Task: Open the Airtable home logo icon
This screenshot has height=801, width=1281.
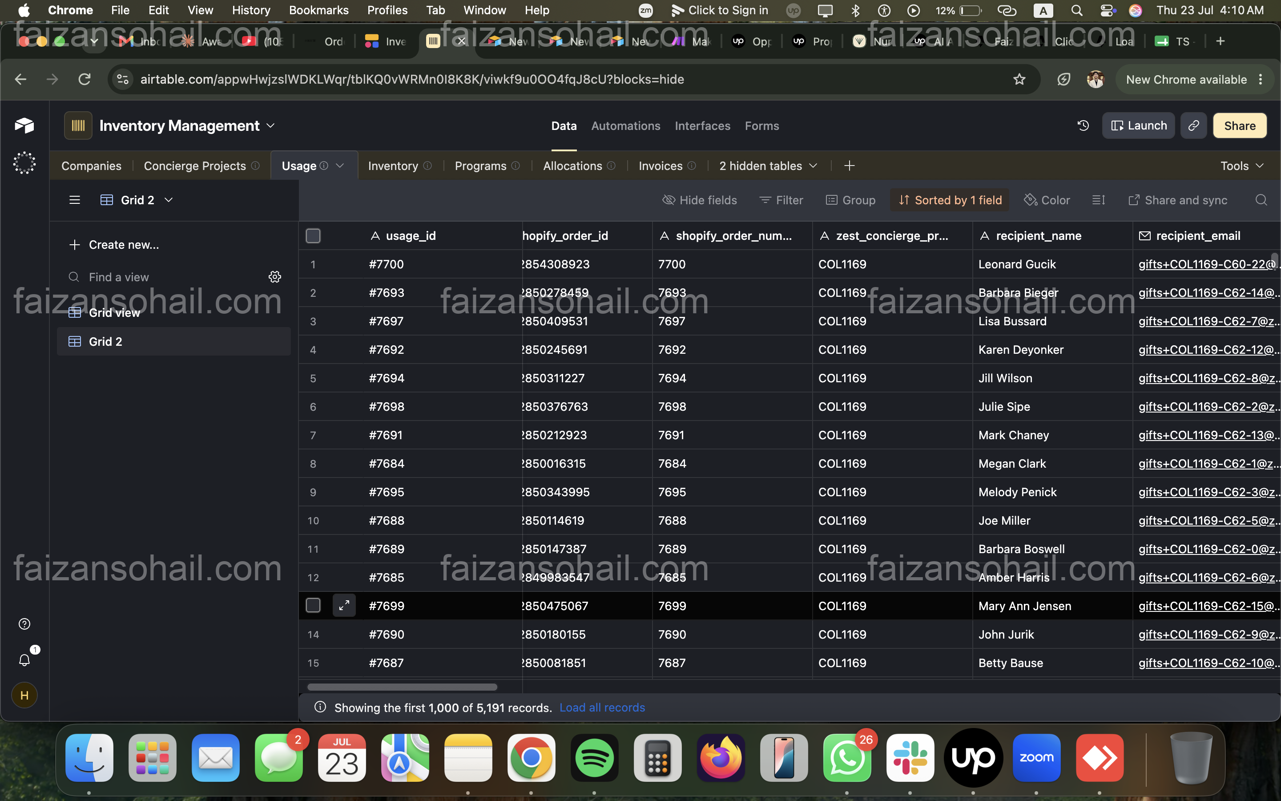Action: (x=24, y=125)
